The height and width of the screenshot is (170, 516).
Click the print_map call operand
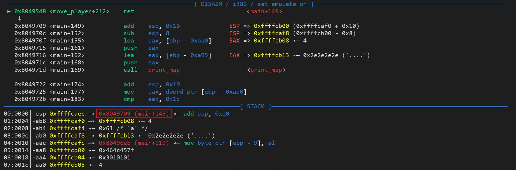pos(164,70)
